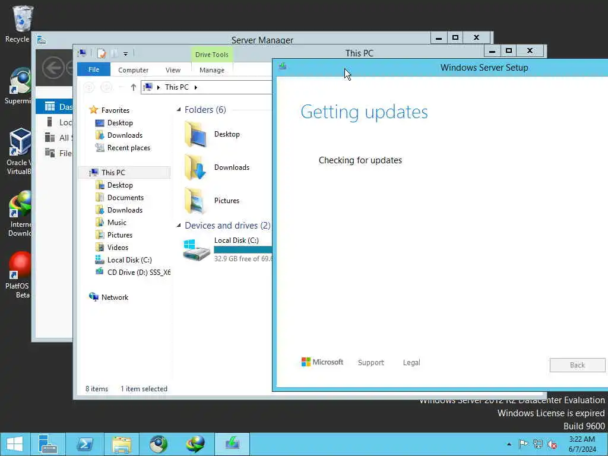This screenshot has width=608, height=456.
Task: Collapse the Devices and drives (2) group
Action: point(179,226)
